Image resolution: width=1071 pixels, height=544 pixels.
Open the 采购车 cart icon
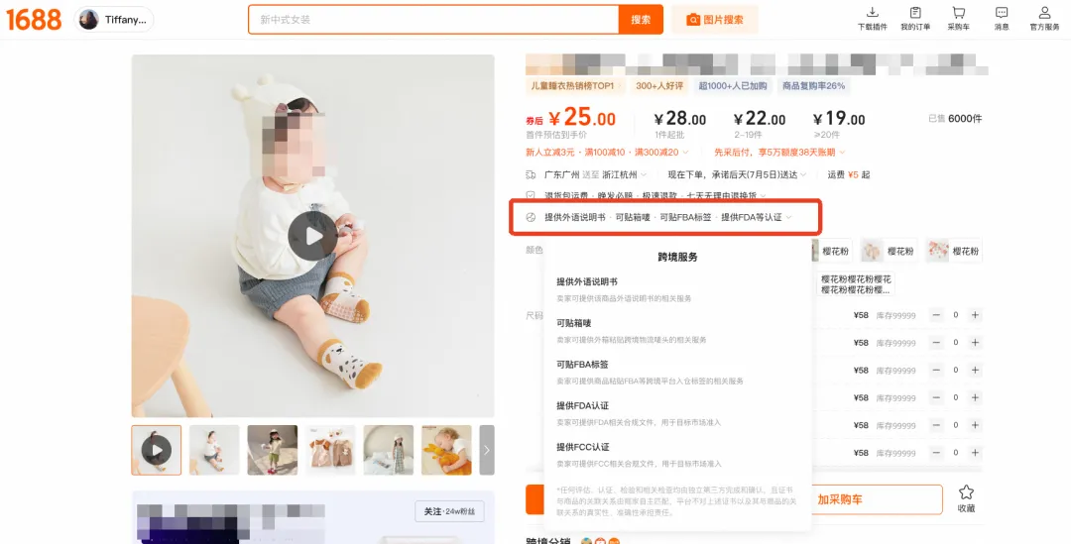[958, 19]
